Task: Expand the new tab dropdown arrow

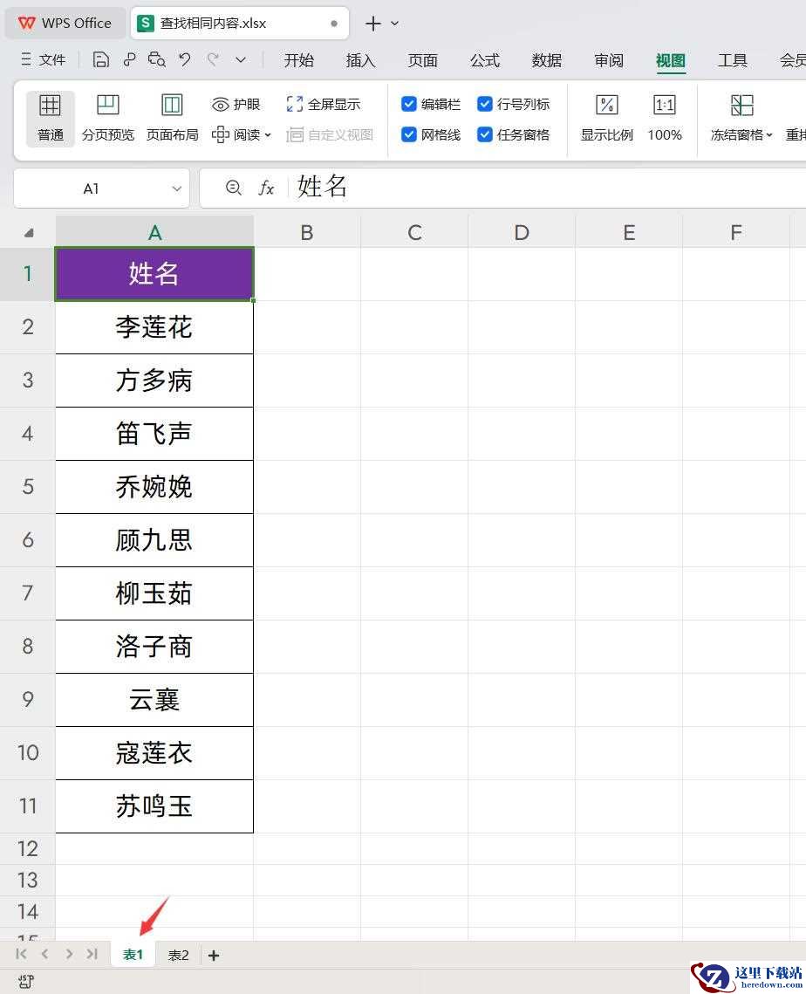Action: [x=395, y=24]
